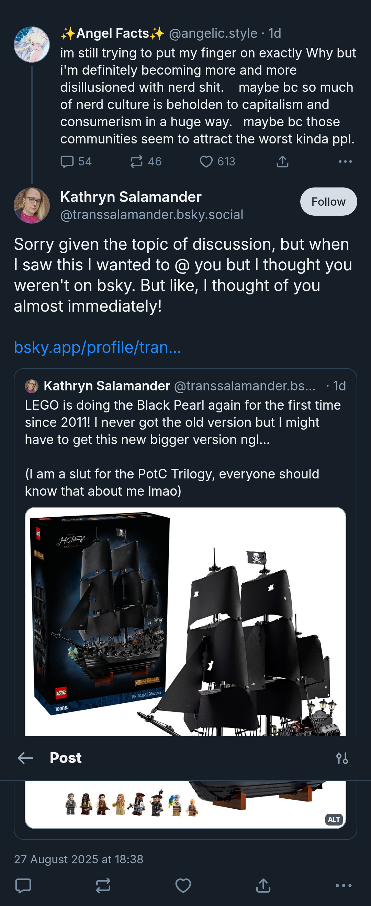
Task: Open Angel Facts profile avatar
Action: (32, 44)
